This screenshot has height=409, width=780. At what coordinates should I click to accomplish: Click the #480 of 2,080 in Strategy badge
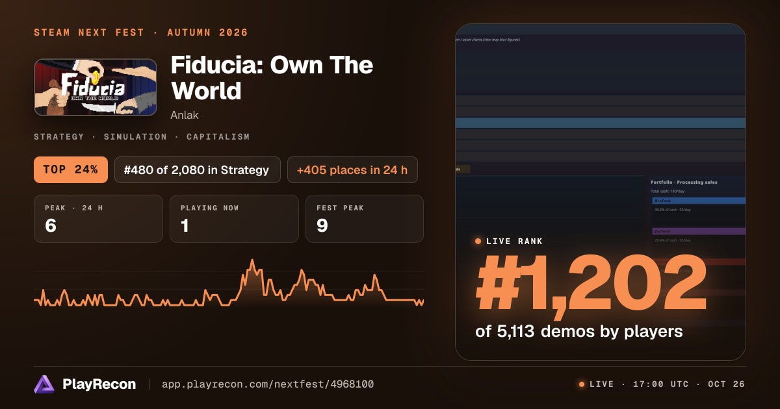point(198,170)
